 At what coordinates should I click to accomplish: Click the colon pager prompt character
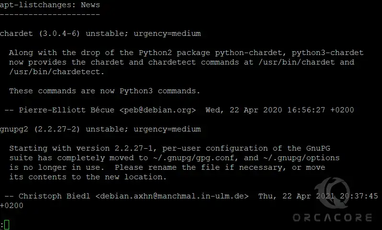(2, 225)
